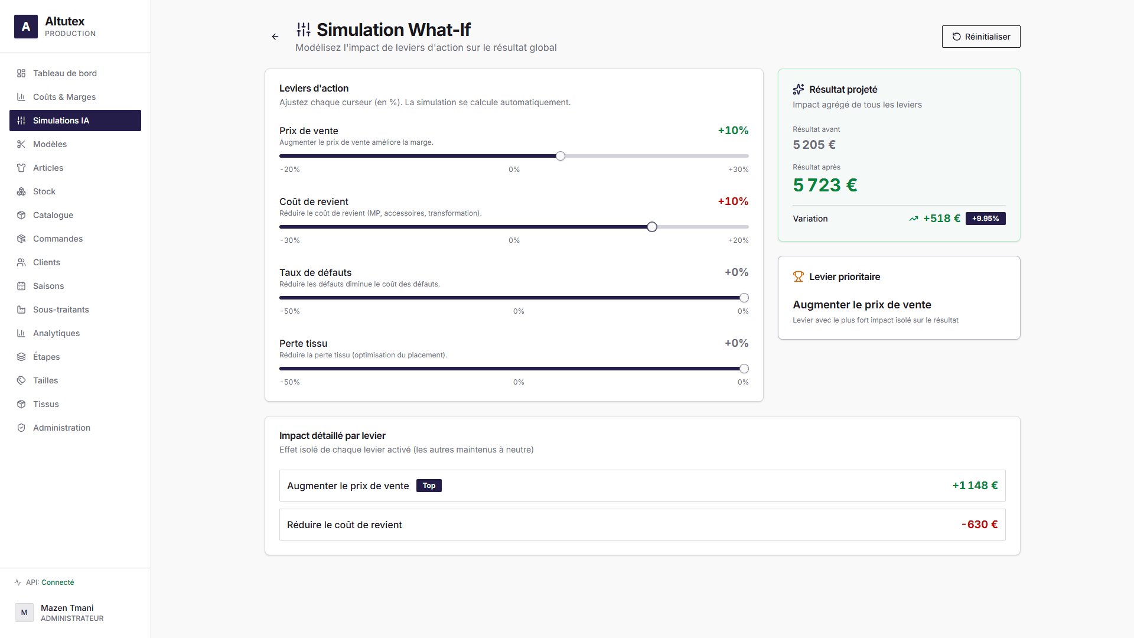This screenshot has height=638, width=1134.
Task: Click the Articles shirt icon
Action: pyautogui.click(x=21, y=168)
